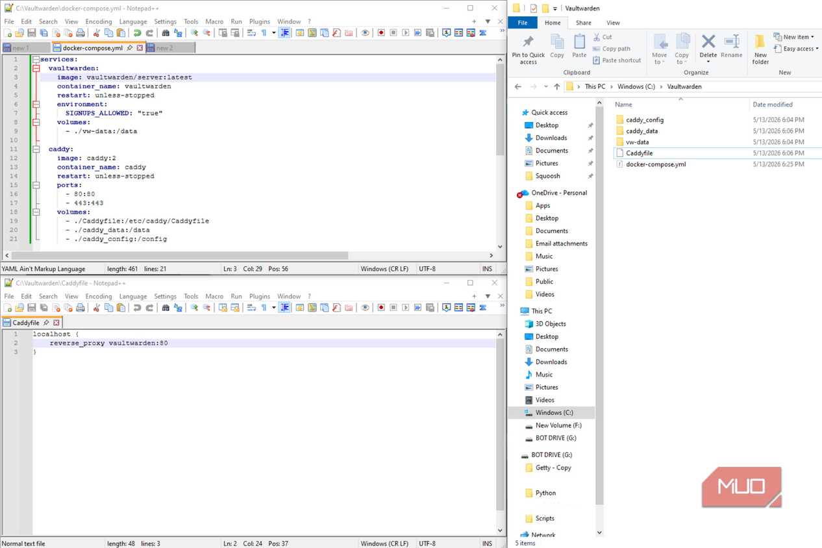Click Run macro multiple times icon in docker-compose.yml window
Image resolution: width=822 pixels, height=548 pixels.
tap(417, 32)
